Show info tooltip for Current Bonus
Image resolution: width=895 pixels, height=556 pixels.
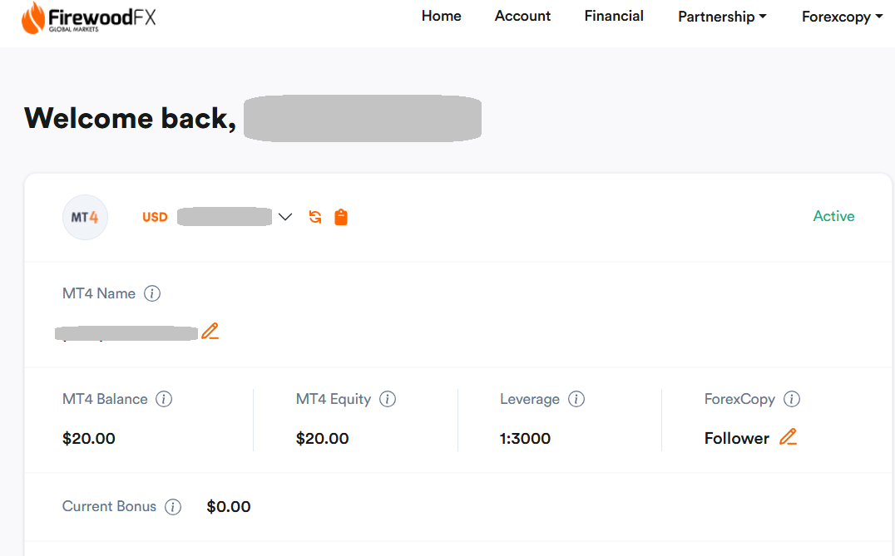click(x=173, y=507)
